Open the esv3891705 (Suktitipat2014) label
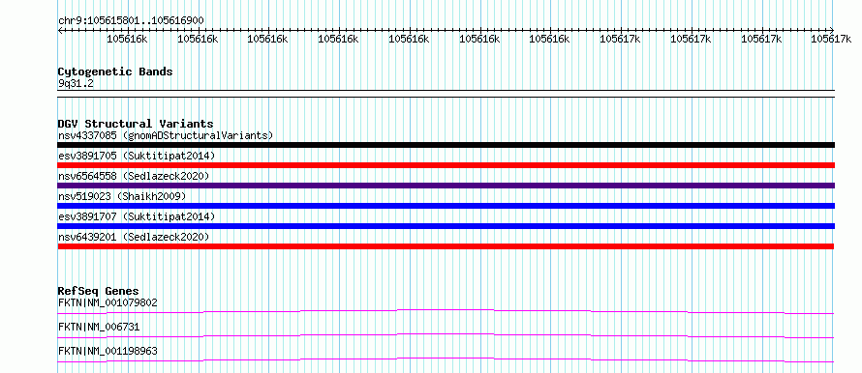Viewport: 862px width, 373px height. pos(137,156)
